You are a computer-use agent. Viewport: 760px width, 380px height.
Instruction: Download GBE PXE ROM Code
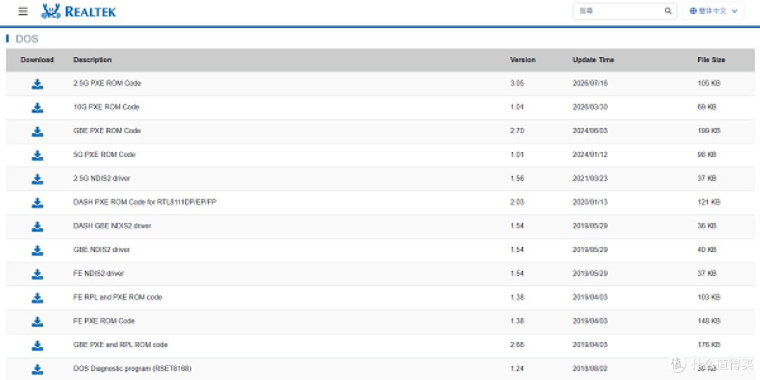point(37,132)
